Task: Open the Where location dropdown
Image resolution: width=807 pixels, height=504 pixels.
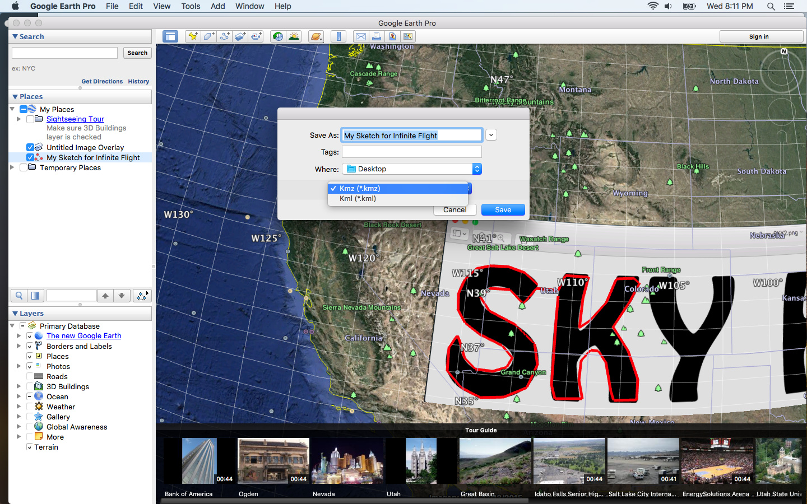Action: [x=412, y=169]
